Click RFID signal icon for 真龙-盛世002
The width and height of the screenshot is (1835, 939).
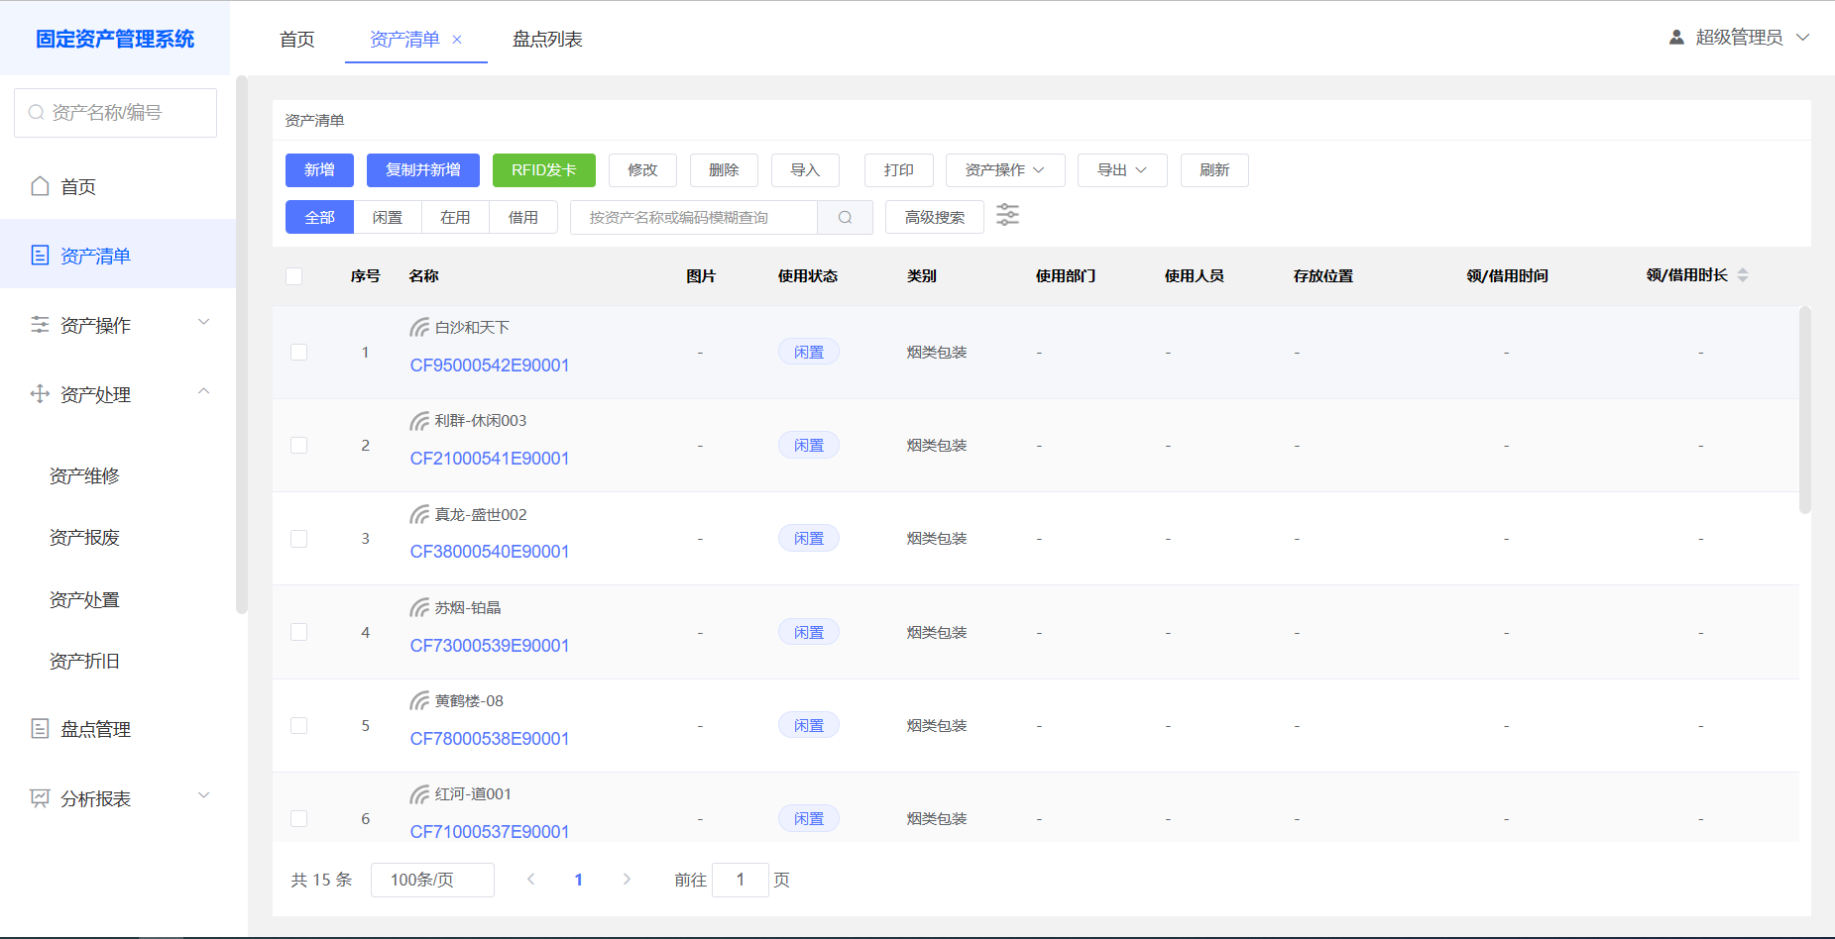coord(419,515)
